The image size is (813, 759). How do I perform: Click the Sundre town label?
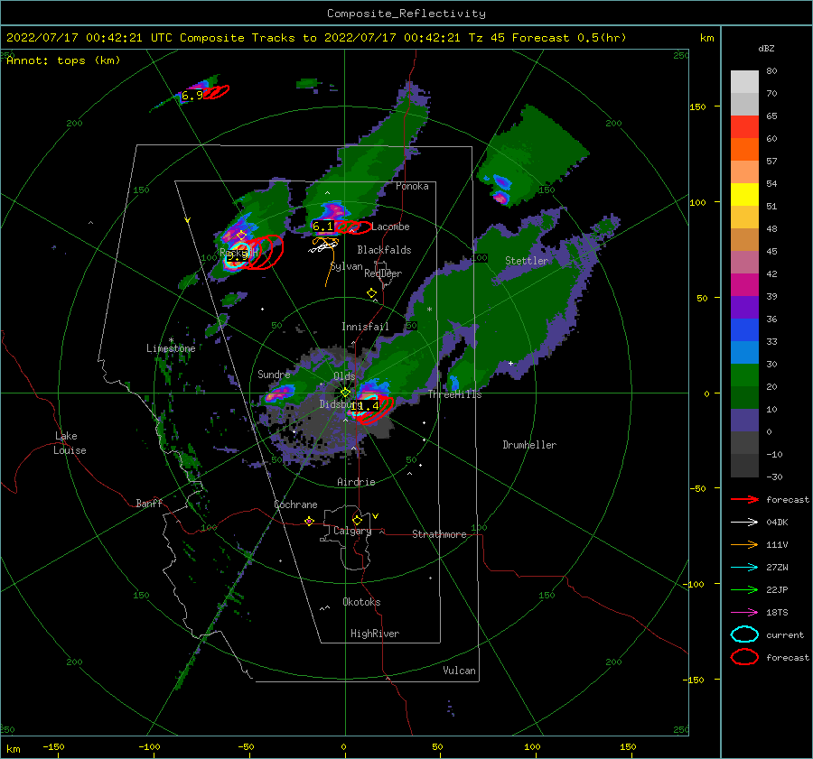click(275, 374)
